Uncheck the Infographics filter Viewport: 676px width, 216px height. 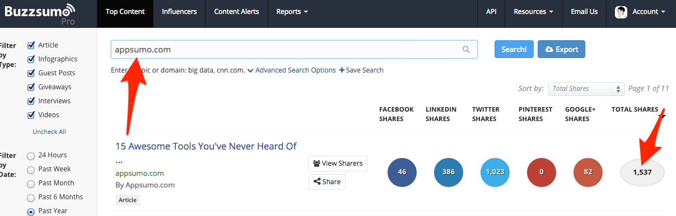tap(31, 59)
